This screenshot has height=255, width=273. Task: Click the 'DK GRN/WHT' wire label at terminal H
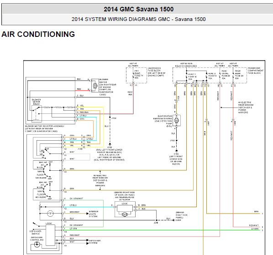76,199
